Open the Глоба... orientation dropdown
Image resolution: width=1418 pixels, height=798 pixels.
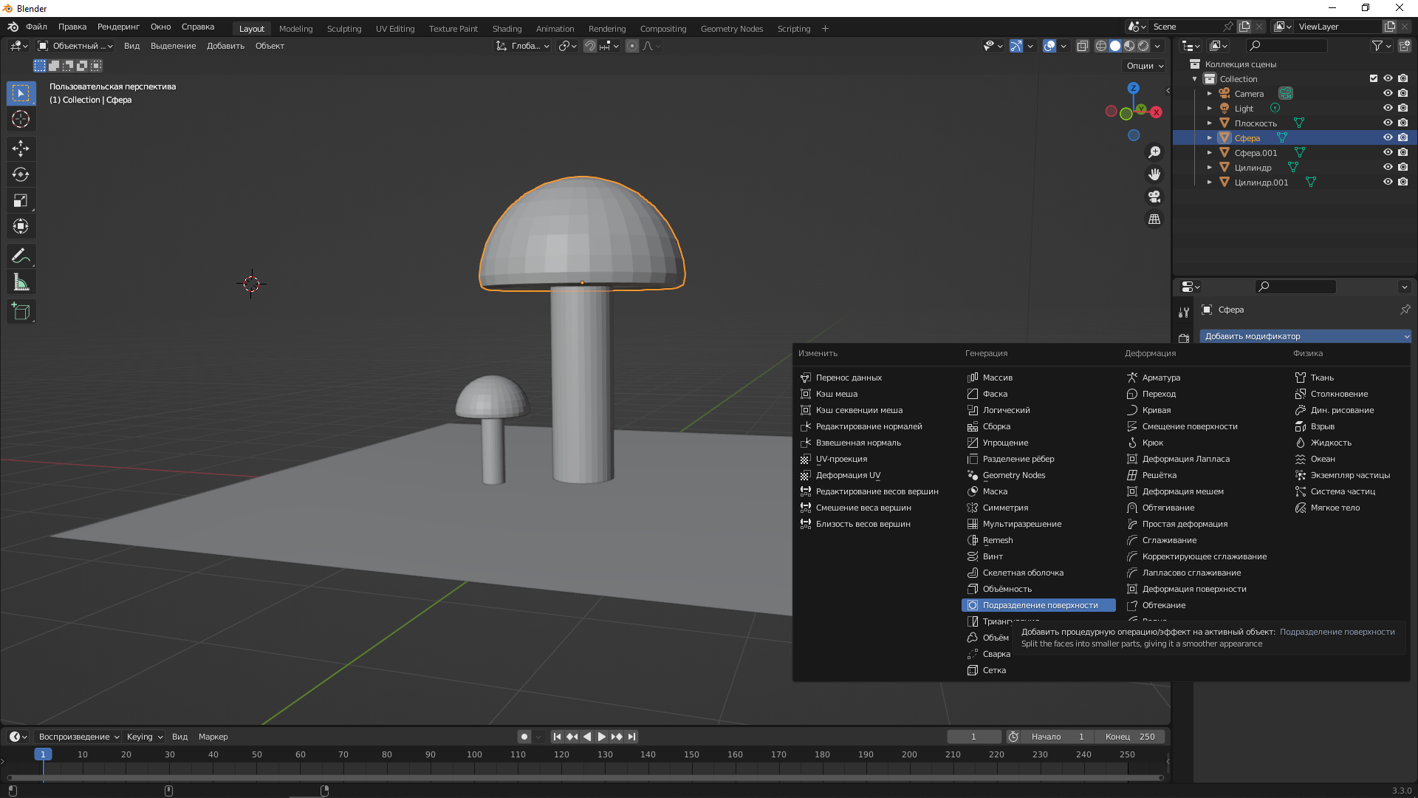coord(524,46)
